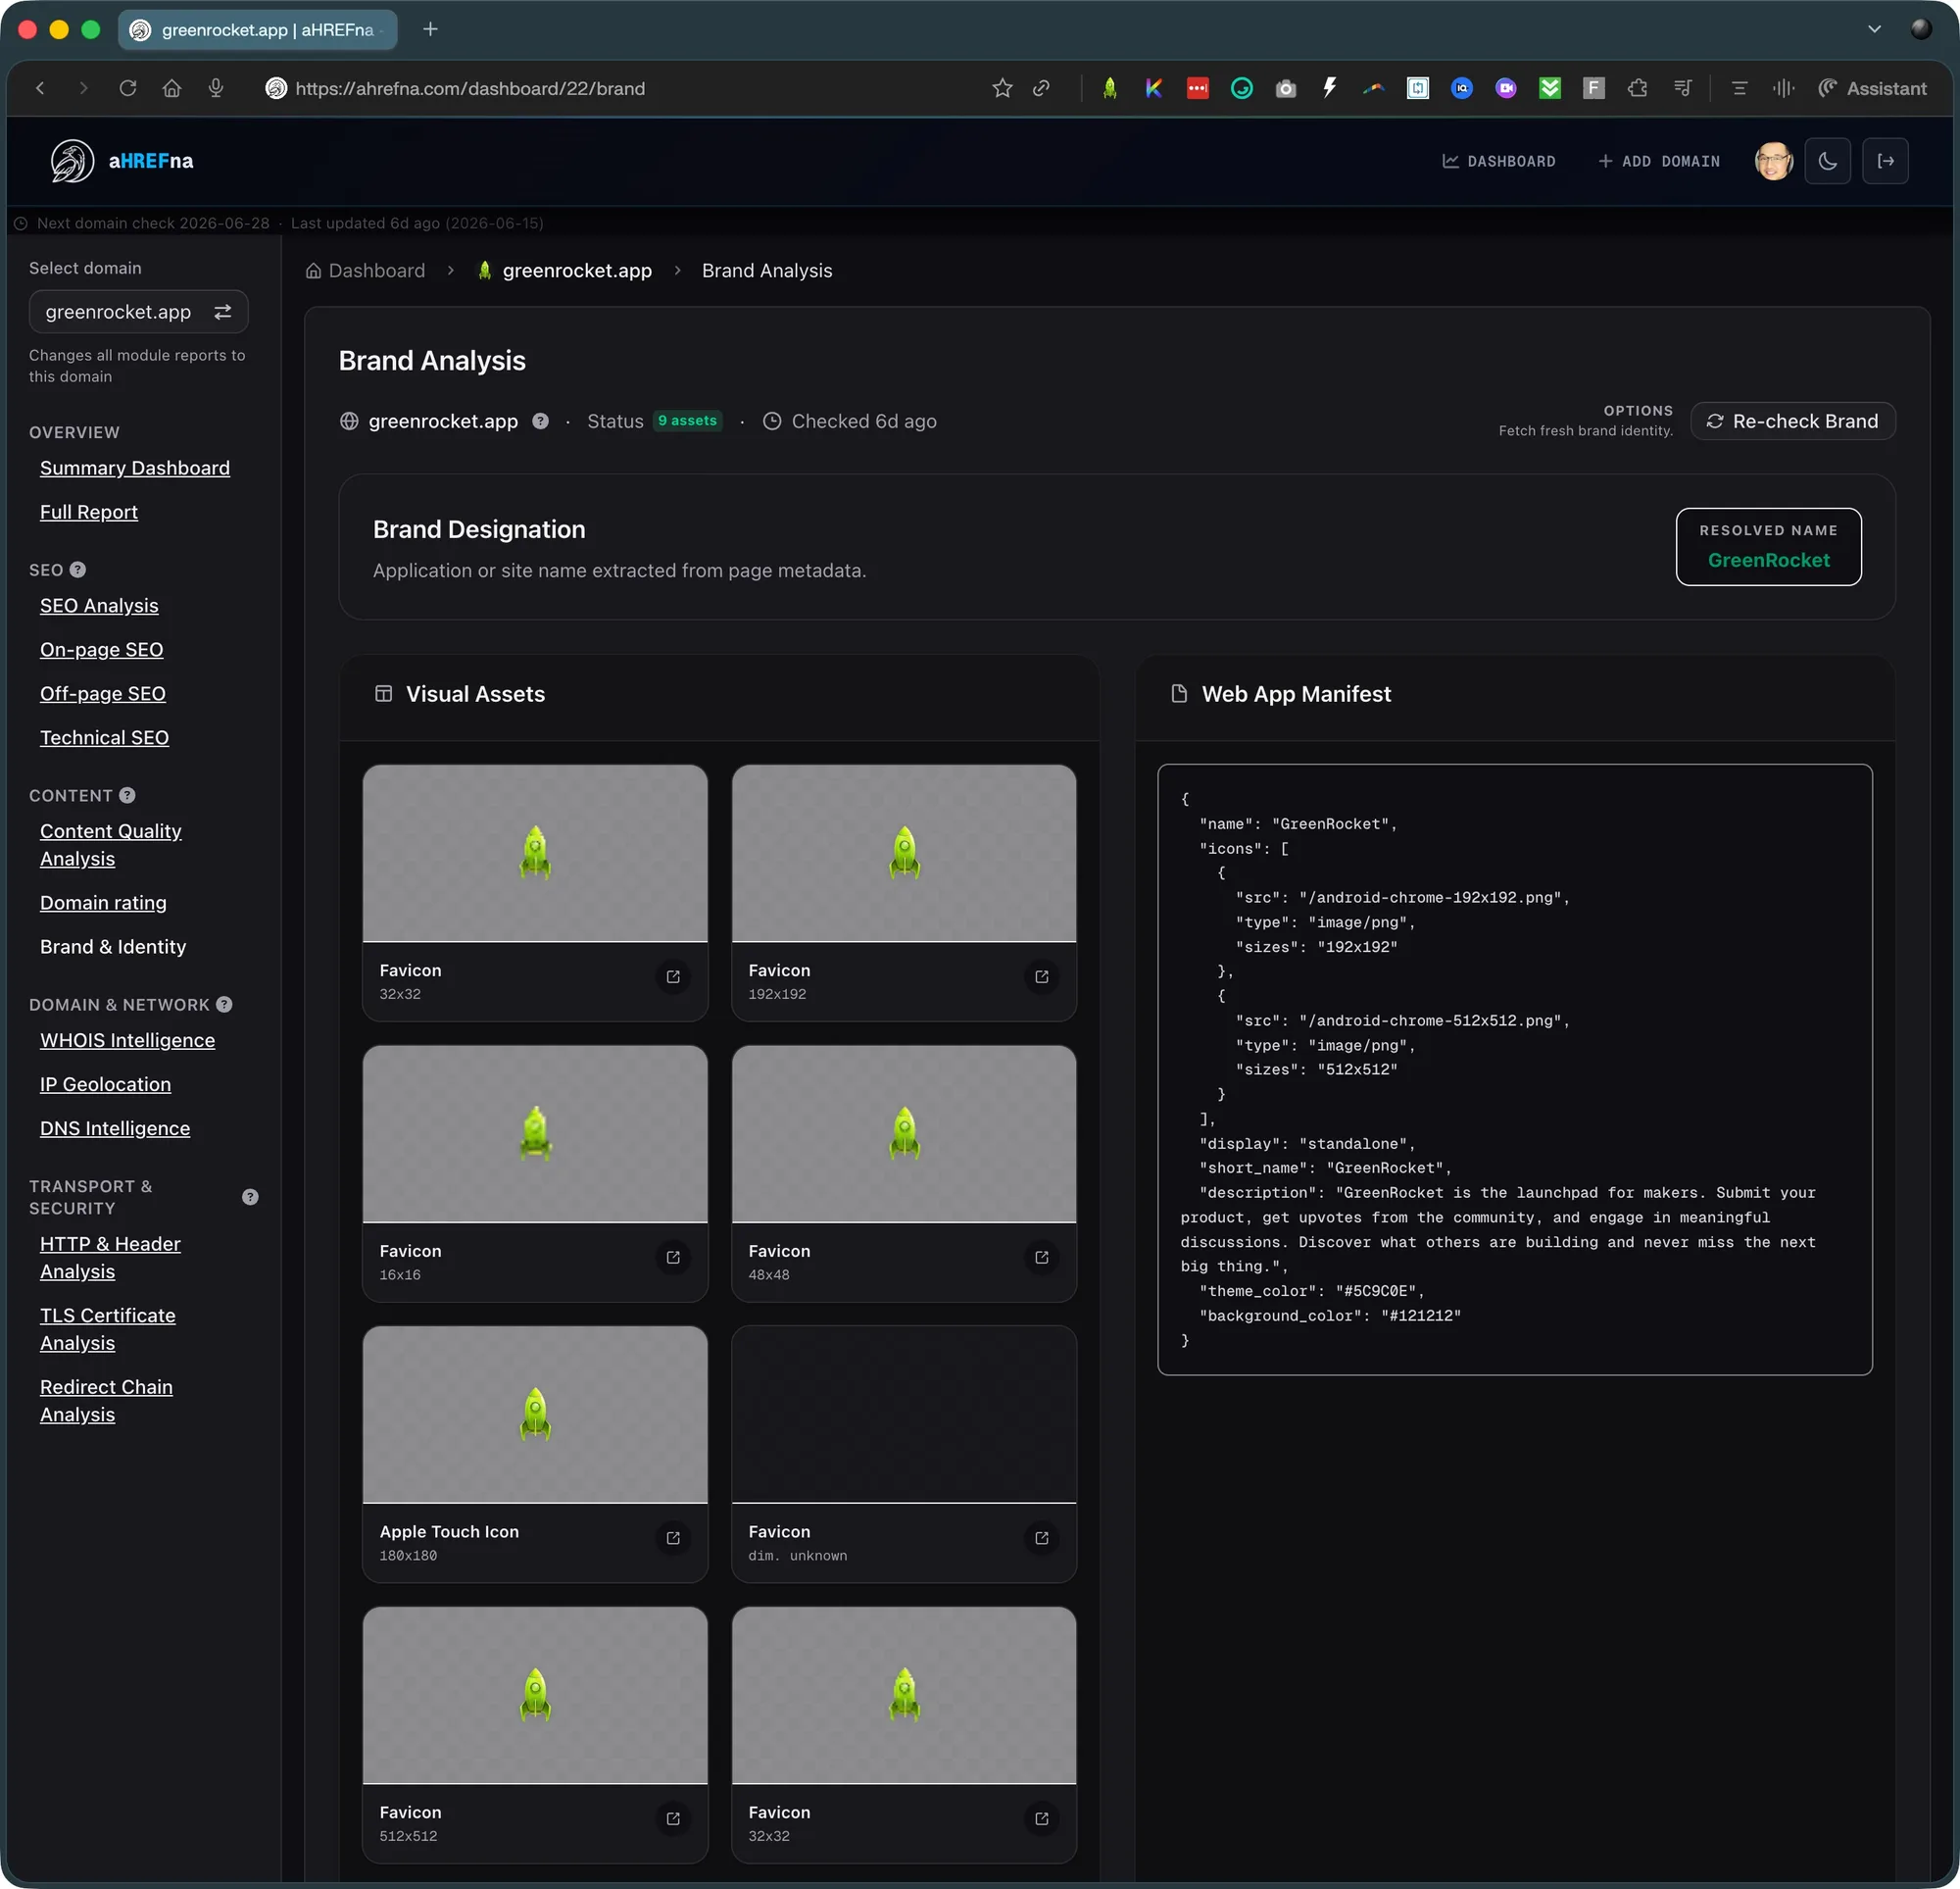
Task: Open browser Assistant panel
Action: pos(1872,88)
